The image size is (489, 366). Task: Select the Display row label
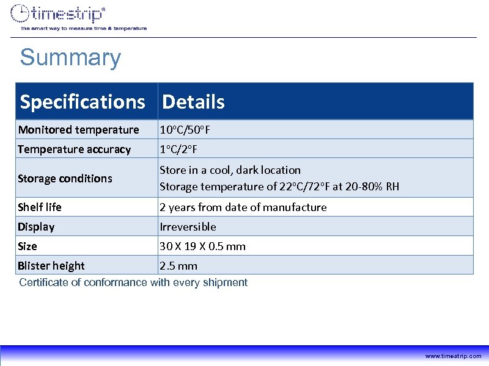pyautogui.click(x=36, y=227)
